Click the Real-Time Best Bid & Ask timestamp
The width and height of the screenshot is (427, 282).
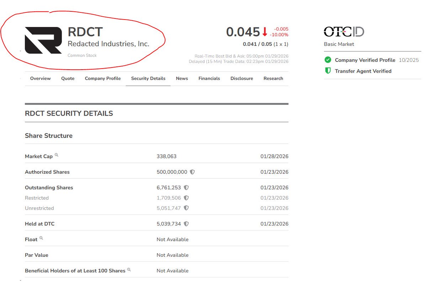click(x=242, y=56)
